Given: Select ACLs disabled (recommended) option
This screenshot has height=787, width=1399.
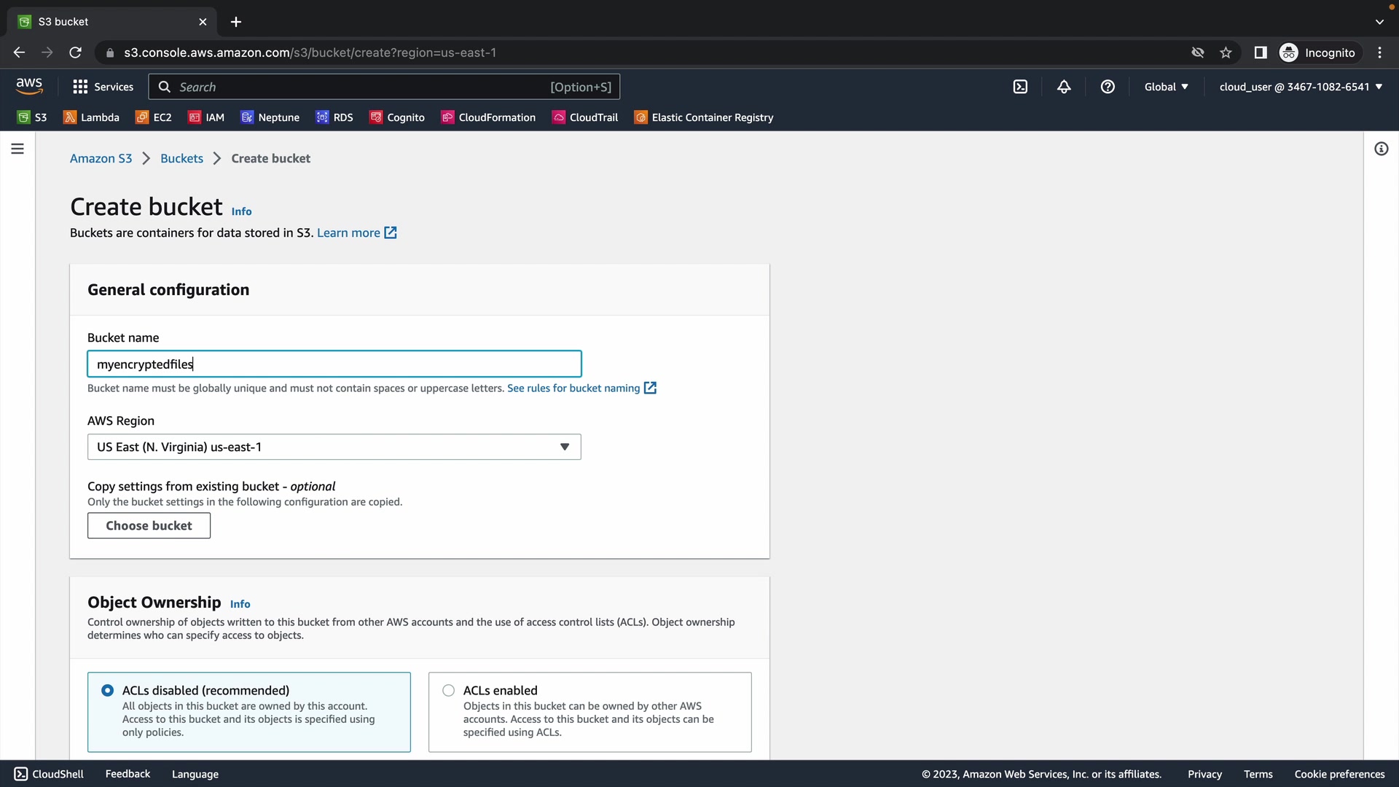Looking at the screenshot, I should [x=108, y=690].
